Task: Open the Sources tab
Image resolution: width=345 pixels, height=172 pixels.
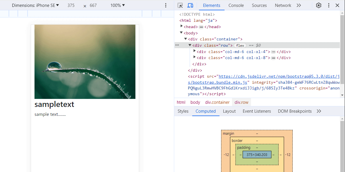Action: pyautogui.click(x=259, y=5)
